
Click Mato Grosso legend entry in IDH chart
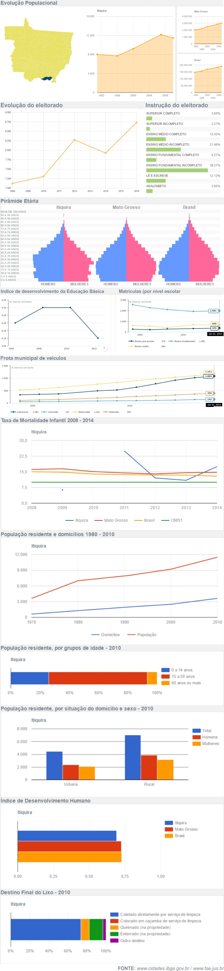(181, 830)
